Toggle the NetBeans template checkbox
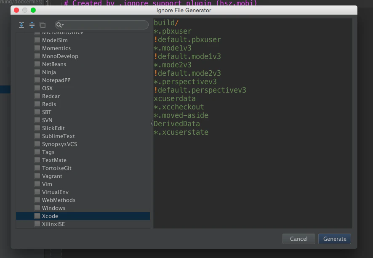373x258 pixels. [x=37, y=64]
